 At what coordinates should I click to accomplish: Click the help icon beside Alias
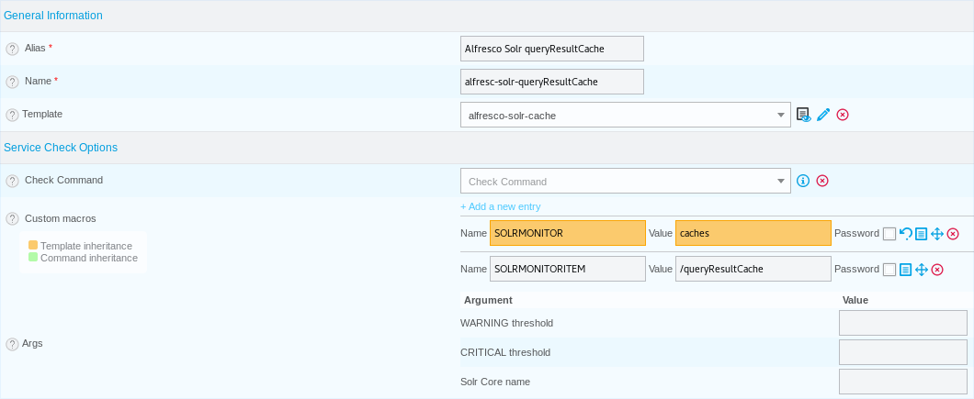tap(13, 49)
